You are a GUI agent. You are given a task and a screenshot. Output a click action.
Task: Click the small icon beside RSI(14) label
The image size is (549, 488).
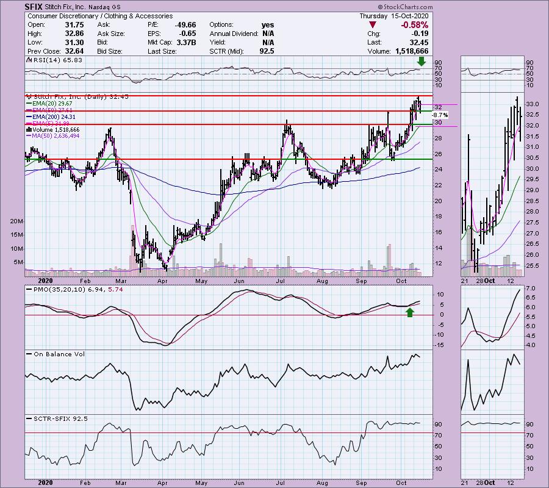coord(28,60)
